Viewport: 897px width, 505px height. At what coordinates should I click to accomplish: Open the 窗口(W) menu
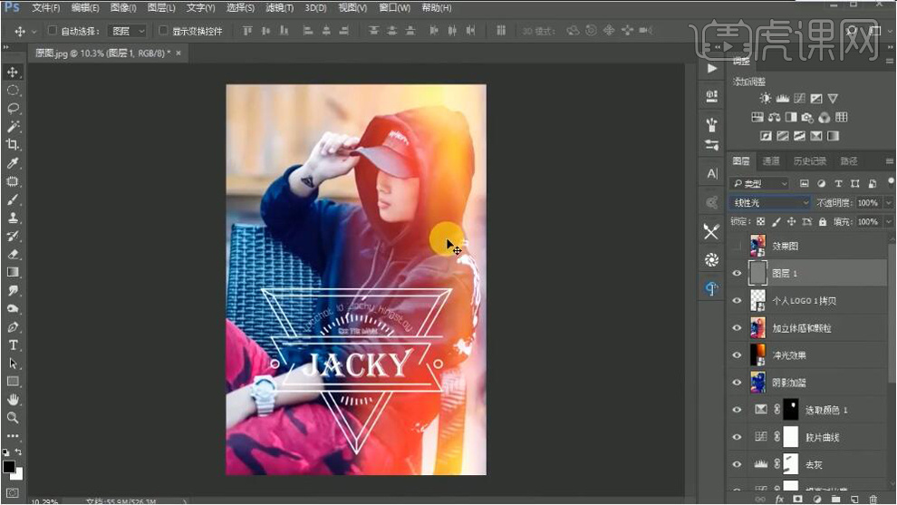(394, 7)
